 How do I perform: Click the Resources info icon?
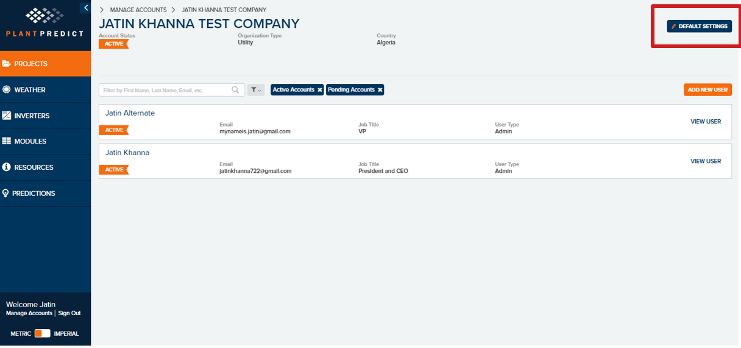click(7, 167)
